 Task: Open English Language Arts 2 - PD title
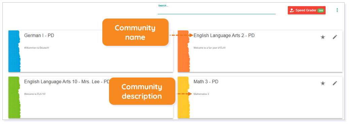[224, 35]
